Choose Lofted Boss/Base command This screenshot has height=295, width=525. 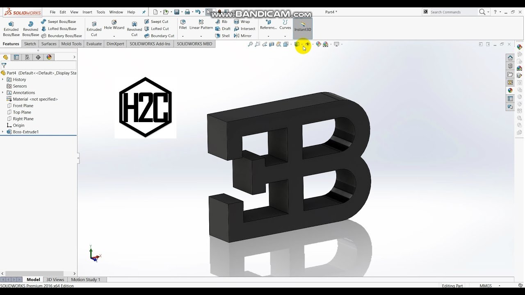(59, 29)
